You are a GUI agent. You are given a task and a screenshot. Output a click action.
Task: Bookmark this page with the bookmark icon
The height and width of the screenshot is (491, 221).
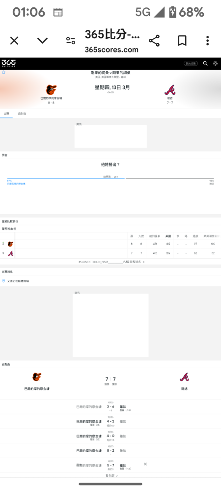coord(182,41)
